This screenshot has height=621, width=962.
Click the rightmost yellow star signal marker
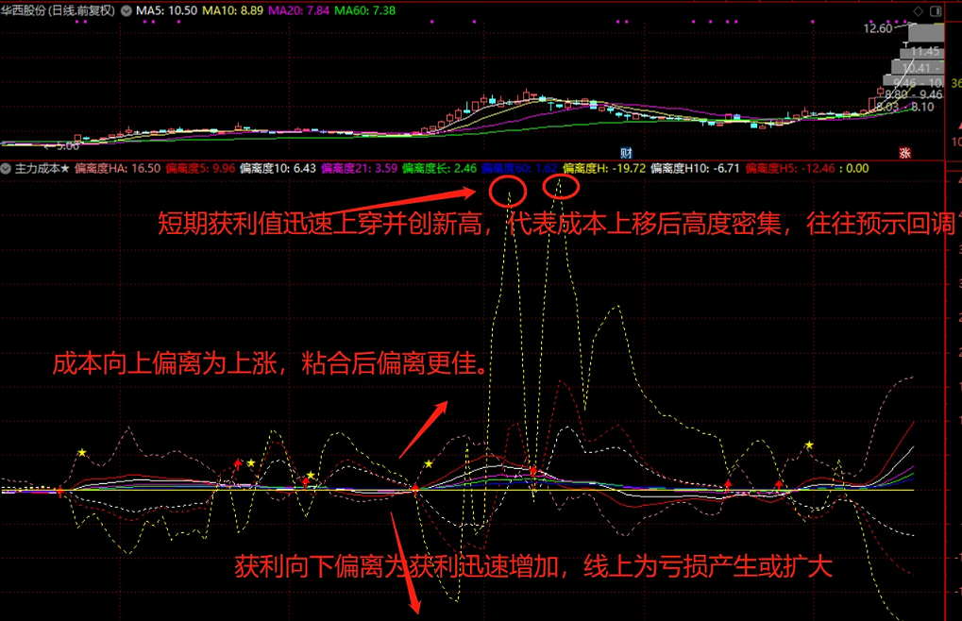[x=809, y=445]
